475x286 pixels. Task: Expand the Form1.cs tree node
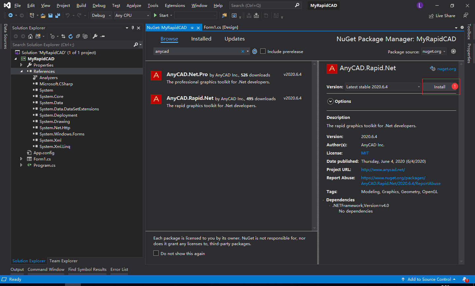[x=21, y=159]
